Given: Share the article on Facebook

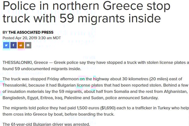Looking at the screenshot, I should [x=14, y=45].
